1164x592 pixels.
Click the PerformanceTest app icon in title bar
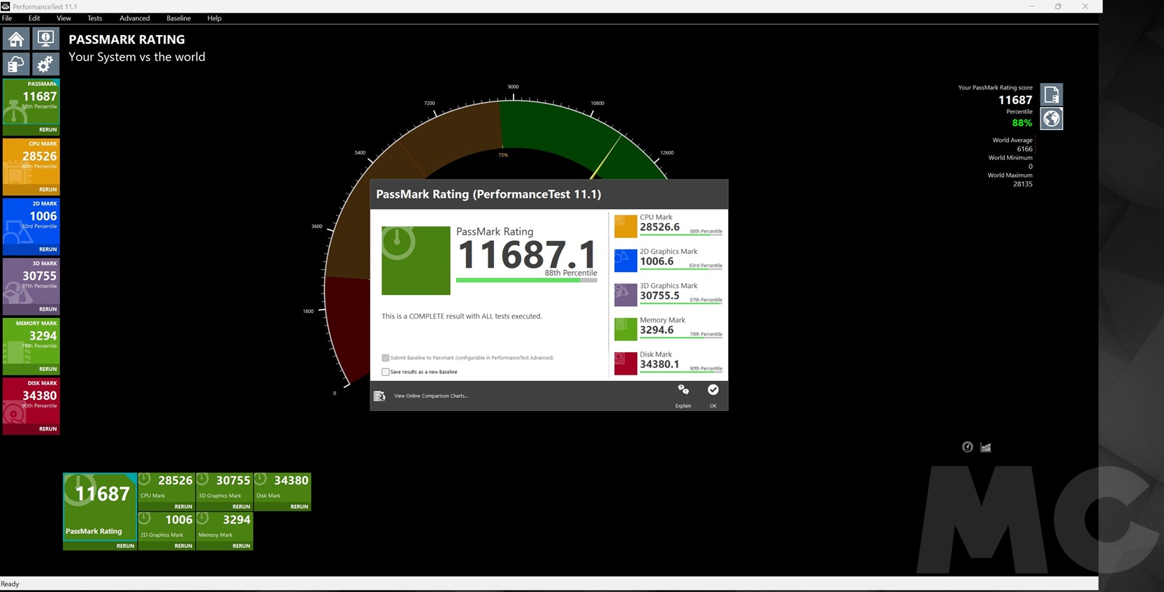[6, 6]
